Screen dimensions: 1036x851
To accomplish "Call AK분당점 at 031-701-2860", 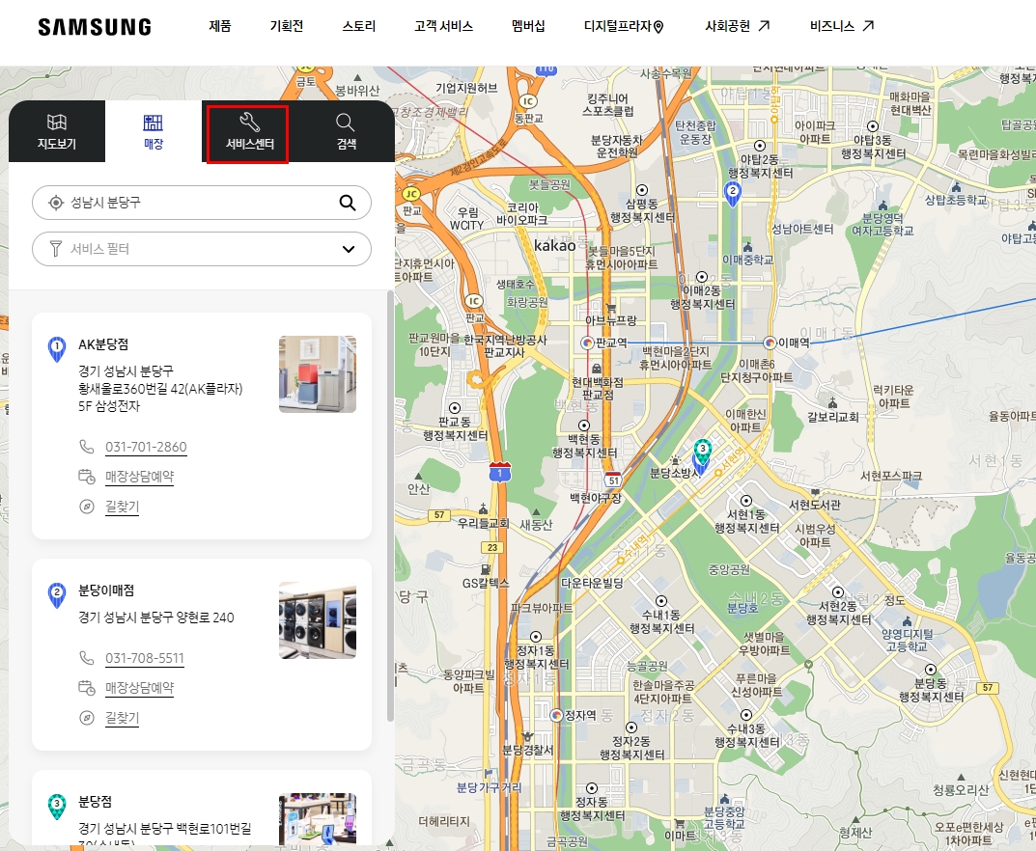I will pos(146,447).
